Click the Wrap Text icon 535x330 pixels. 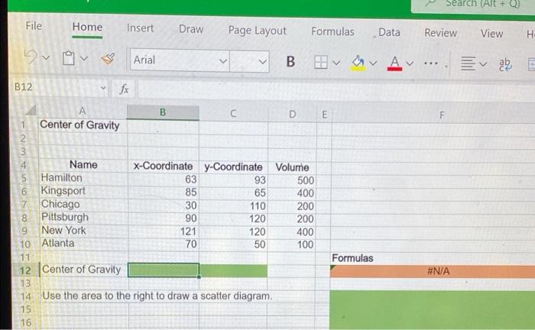tap(505, 64)
